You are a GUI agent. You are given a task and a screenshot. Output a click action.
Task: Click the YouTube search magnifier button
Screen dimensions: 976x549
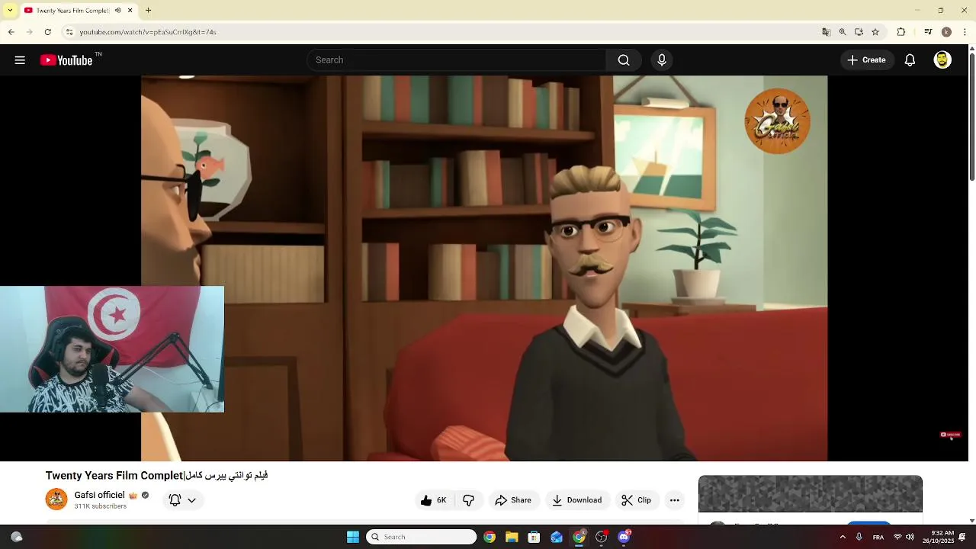[624, 60]
